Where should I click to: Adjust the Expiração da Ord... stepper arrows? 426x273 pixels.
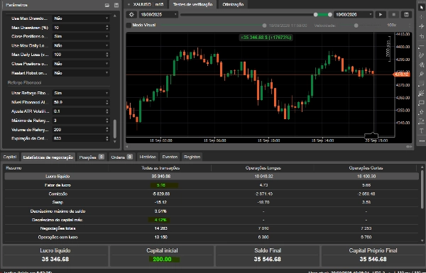107,138
